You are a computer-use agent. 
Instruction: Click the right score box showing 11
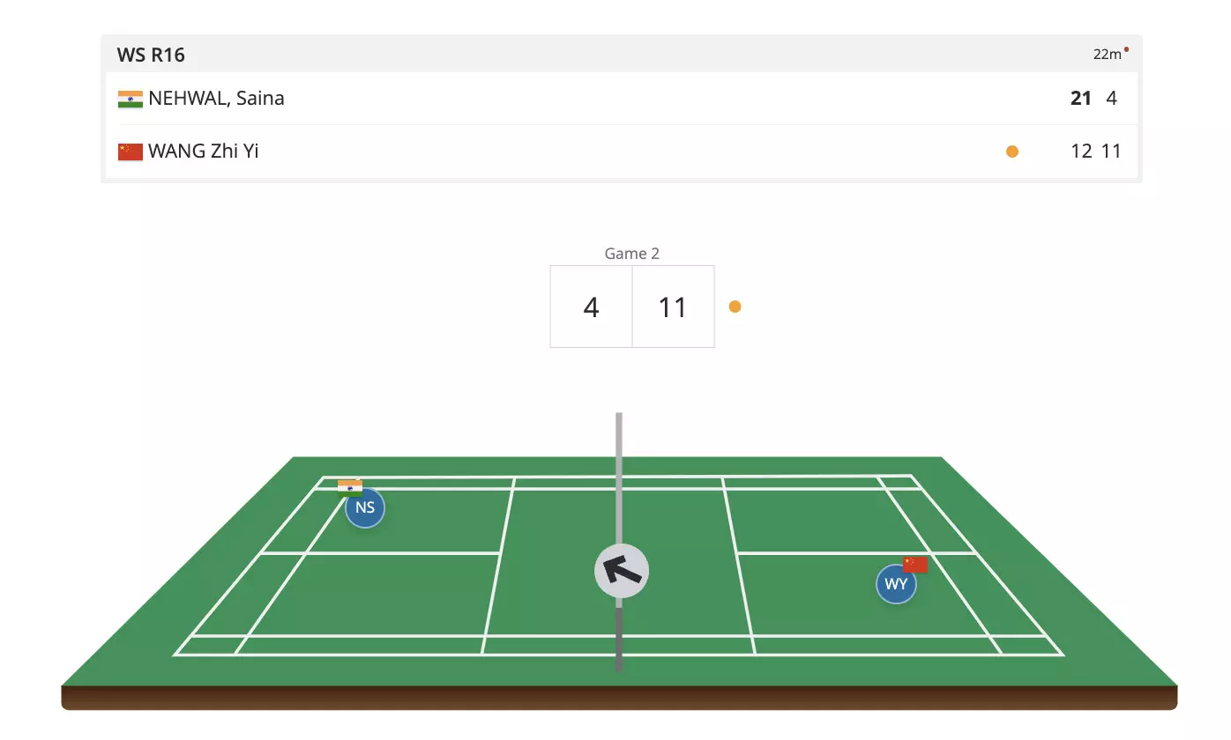[x=673, y=307]
